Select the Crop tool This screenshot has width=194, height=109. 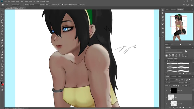click(2, 22)
